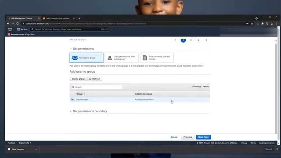281x158 pixels.
Task: Refresh the group list
Action: (95, 79)
